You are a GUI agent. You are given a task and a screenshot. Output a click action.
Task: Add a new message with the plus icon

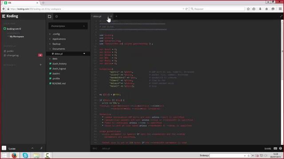tap(40, 65)
